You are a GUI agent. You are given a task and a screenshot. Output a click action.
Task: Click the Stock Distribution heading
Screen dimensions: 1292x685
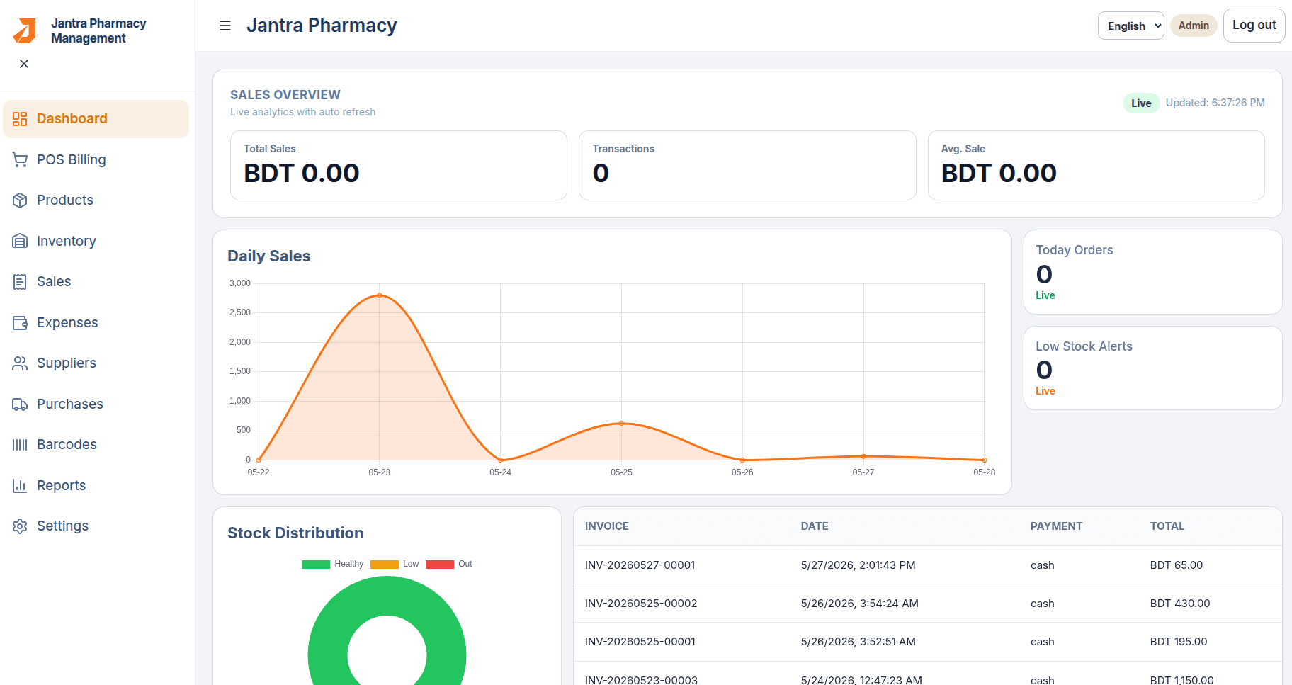(295, 533)
